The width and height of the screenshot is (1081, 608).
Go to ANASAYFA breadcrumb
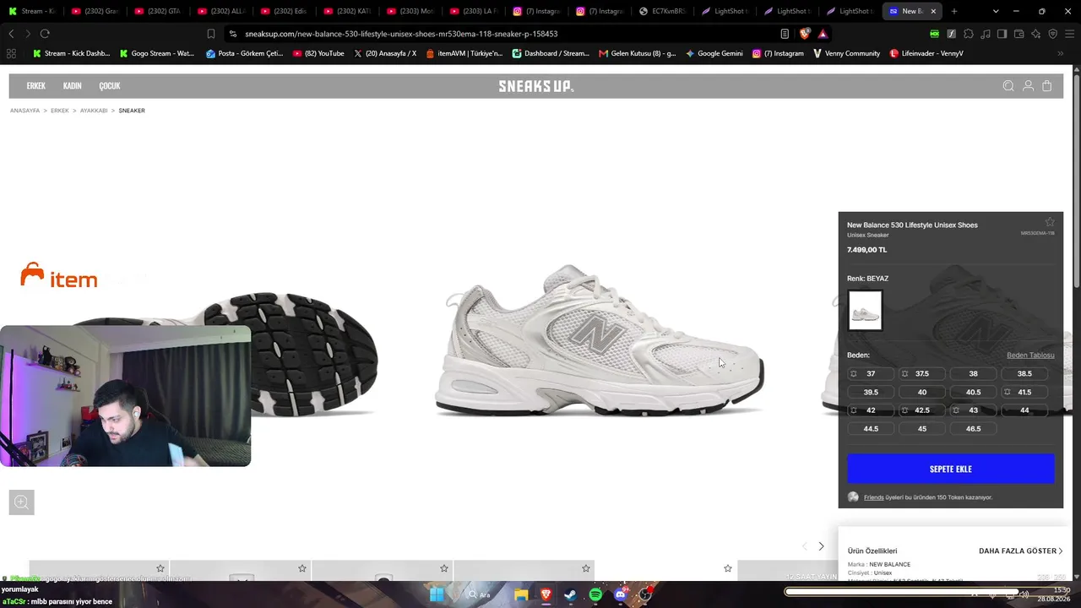click(x=24, y=111)
